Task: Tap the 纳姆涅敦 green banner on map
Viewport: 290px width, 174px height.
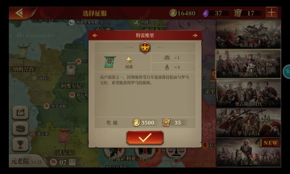Action: point(23,52)
